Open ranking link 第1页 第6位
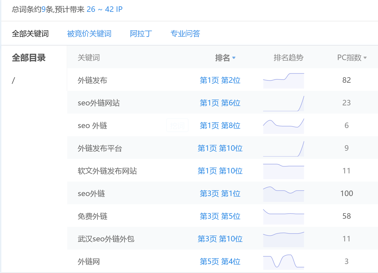The width and height of the screenshot is (378, 273). click(x=220, y=103)
